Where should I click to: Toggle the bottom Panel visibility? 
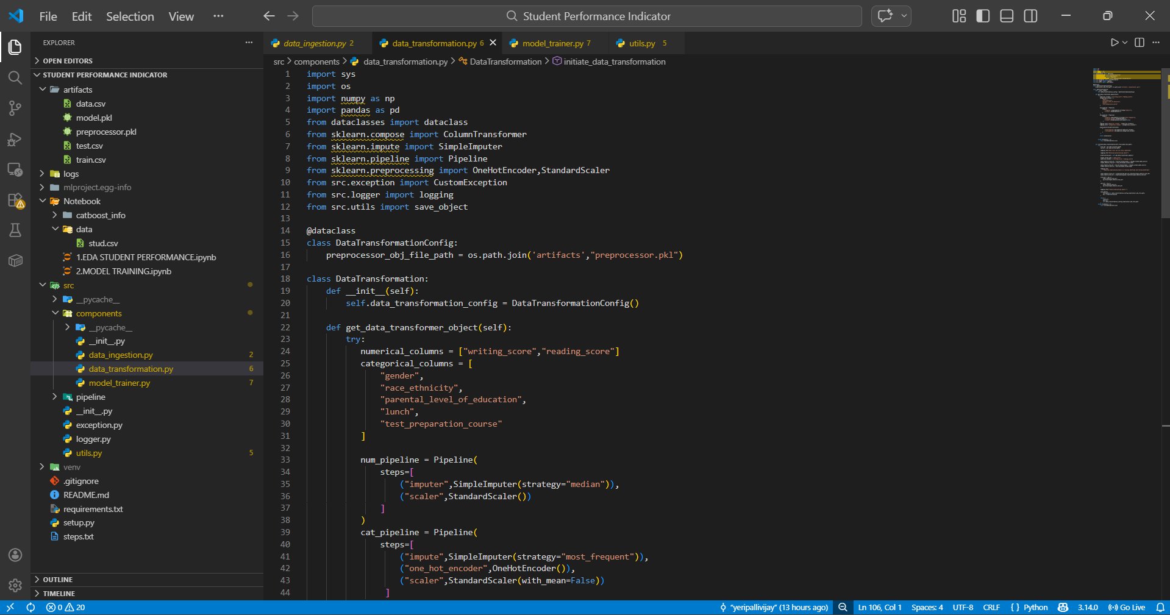(1007, 16)
